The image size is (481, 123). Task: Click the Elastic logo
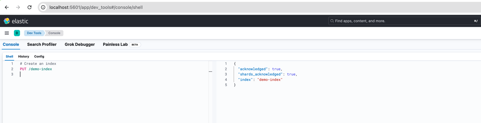click(x=16, y=21)
